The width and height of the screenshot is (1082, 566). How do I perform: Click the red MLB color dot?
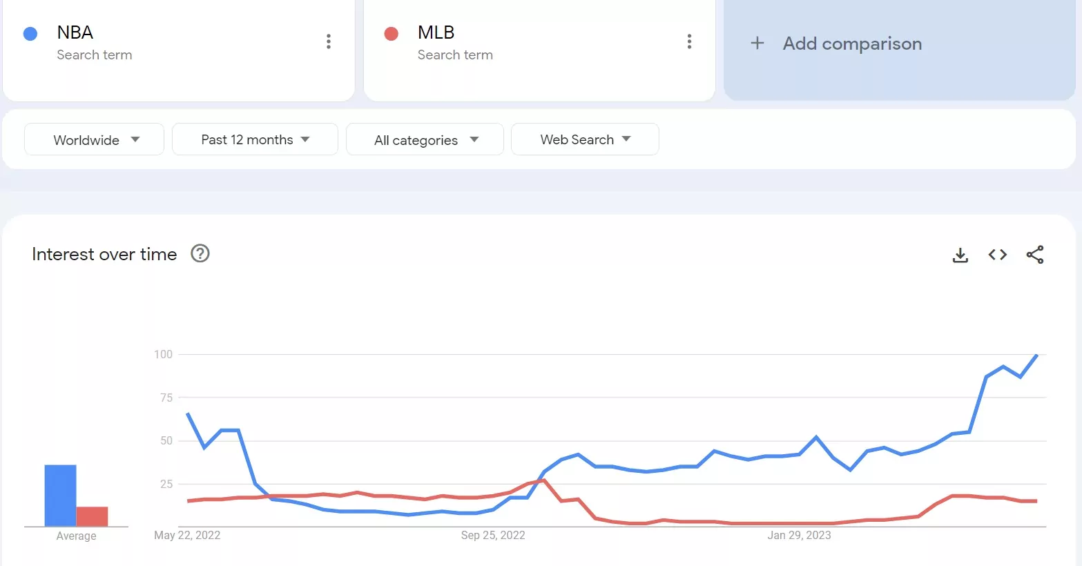pyautogui.click(x=392, y=34)
